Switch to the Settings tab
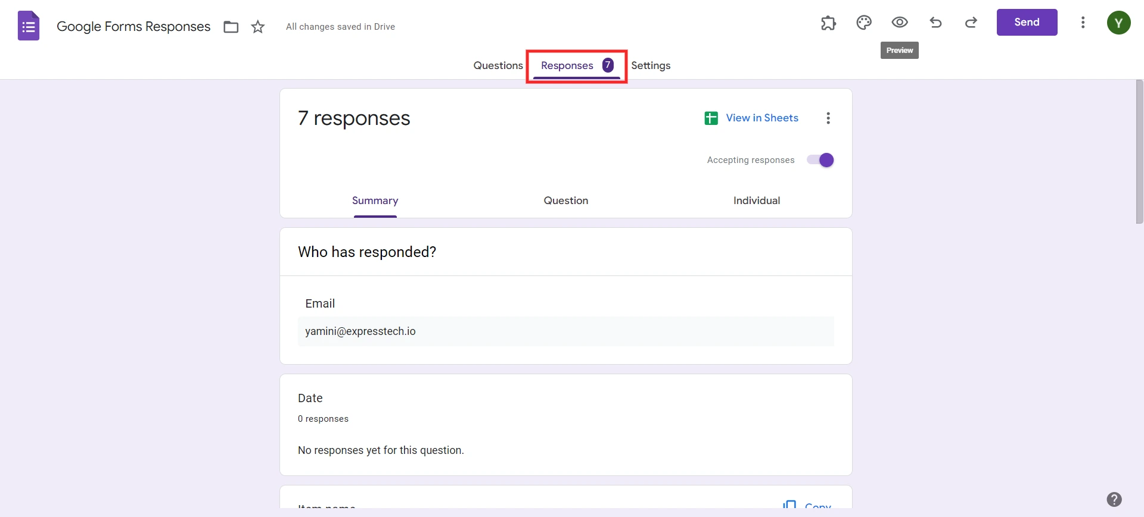Viewport: 1144px width, 517px height. tap(651, 65)
